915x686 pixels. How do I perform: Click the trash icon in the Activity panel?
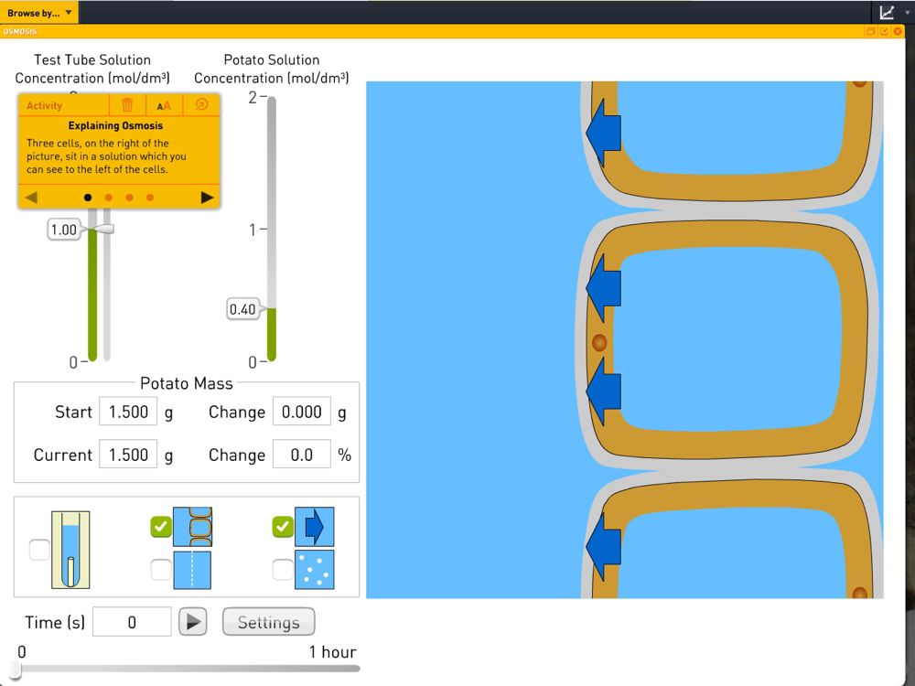(x=127, y=105)
